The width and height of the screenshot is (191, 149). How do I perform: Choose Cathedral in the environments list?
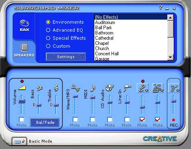pyautogui.click(x=104, y=38)
